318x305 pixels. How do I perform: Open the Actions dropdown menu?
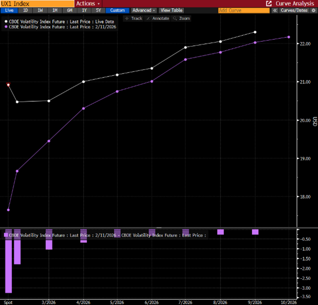point(88,3)
